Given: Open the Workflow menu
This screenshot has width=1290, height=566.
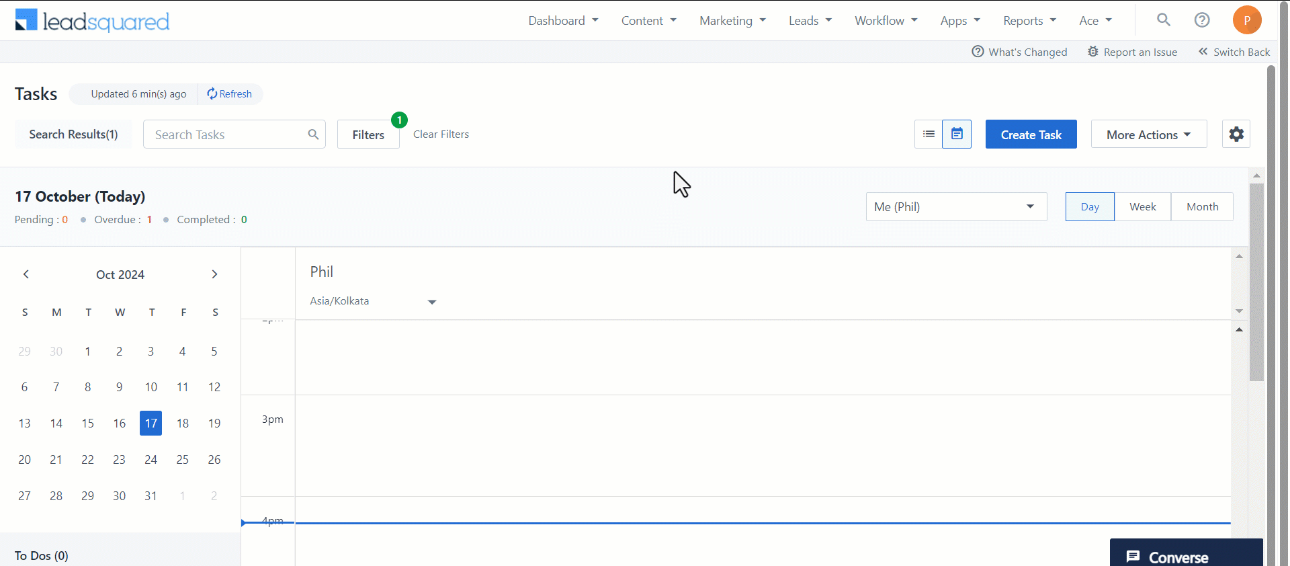Looking at the screenshot, I should [886, 21].
